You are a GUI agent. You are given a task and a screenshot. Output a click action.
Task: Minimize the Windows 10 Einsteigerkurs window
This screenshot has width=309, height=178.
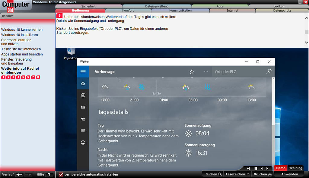[300, 2]
